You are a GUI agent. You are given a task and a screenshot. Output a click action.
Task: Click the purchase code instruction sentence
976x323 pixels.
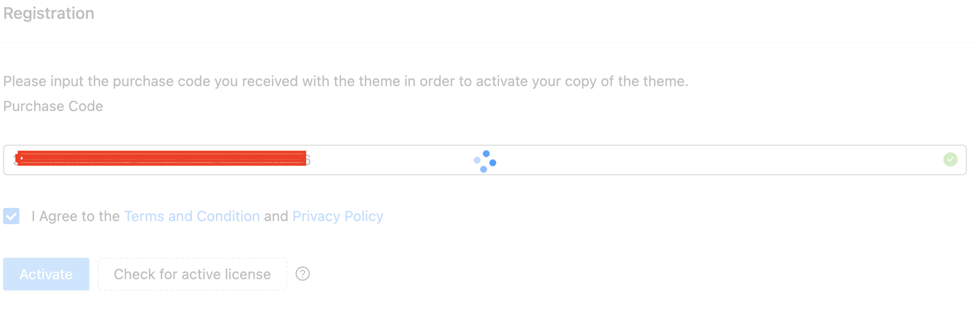click(346, 82)
